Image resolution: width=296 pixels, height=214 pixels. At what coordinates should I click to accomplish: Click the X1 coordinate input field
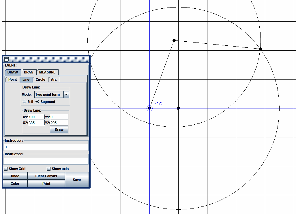36,117
